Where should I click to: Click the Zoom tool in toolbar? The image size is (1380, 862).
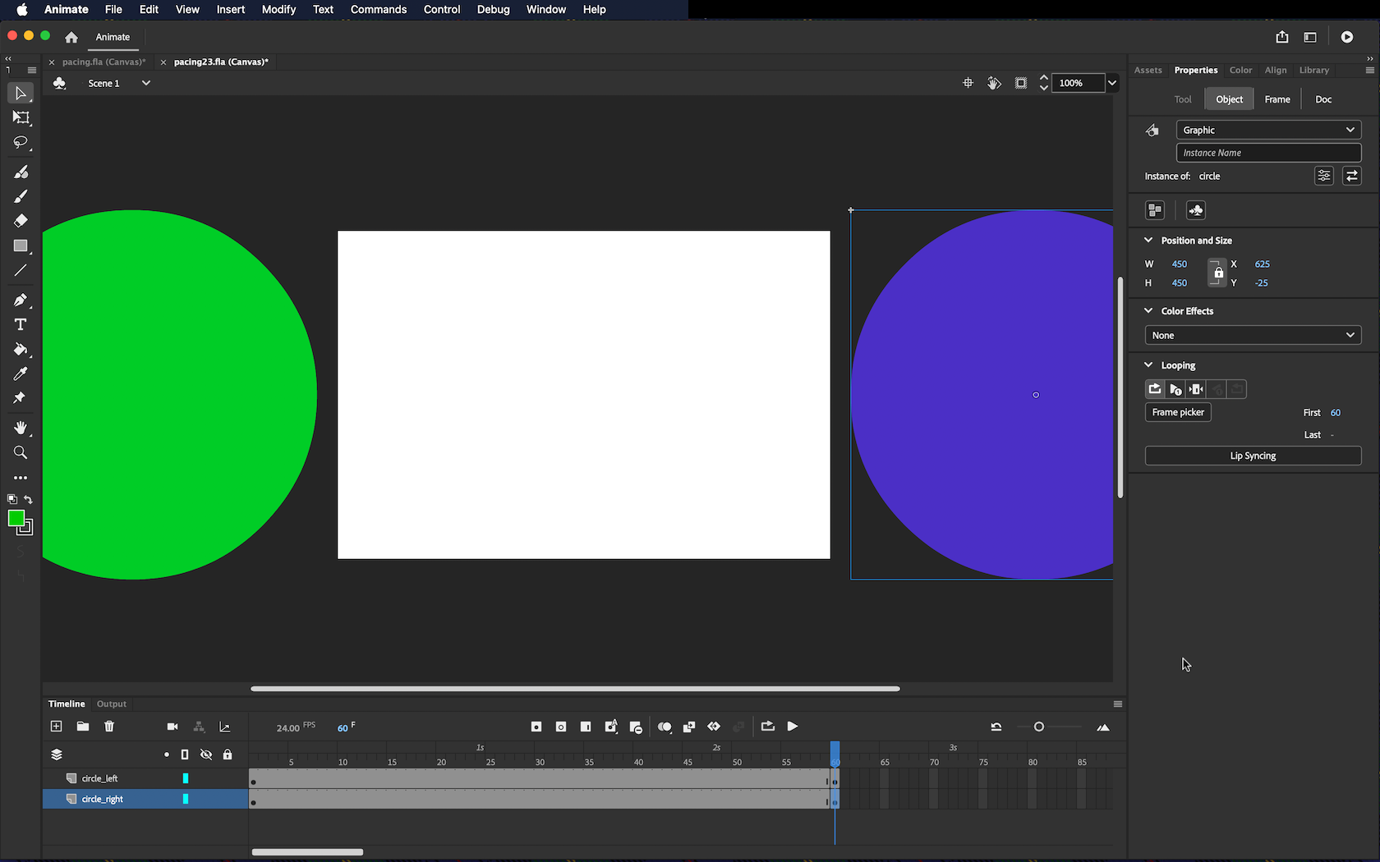click(x=21, y=453)
